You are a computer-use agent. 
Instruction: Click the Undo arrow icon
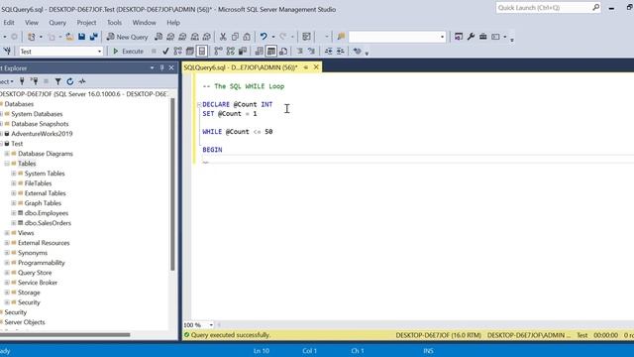(x=264, y=37)
